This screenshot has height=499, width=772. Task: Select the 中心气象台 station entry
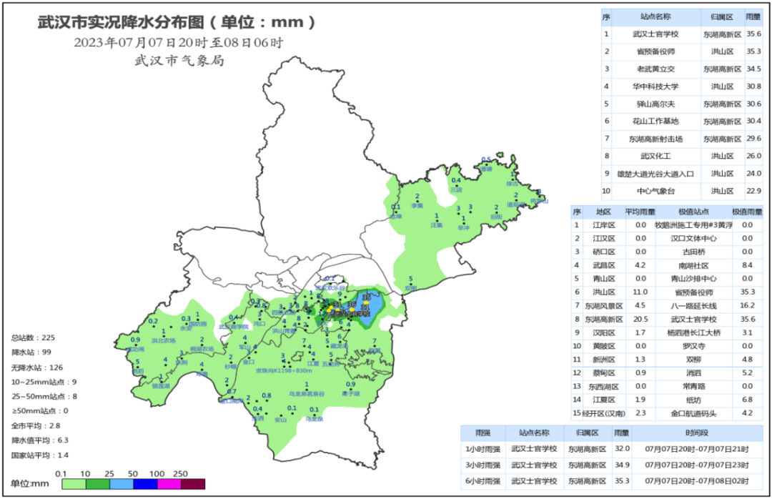tap(655, 190)
